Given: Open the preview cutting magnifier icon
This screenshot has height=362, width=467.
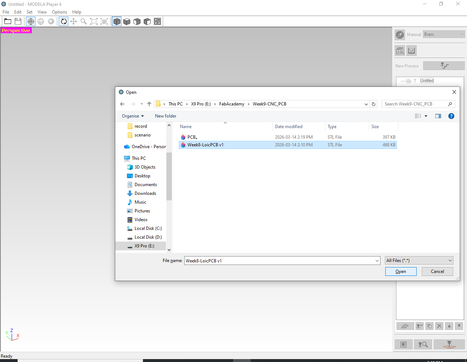Looking at the screenshot, I should point(423,344).
